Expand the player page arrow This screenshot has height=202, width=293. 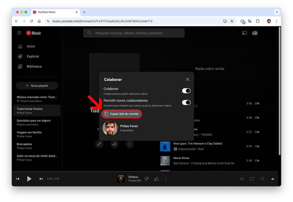pyautogui.click(x=272, y=179)
